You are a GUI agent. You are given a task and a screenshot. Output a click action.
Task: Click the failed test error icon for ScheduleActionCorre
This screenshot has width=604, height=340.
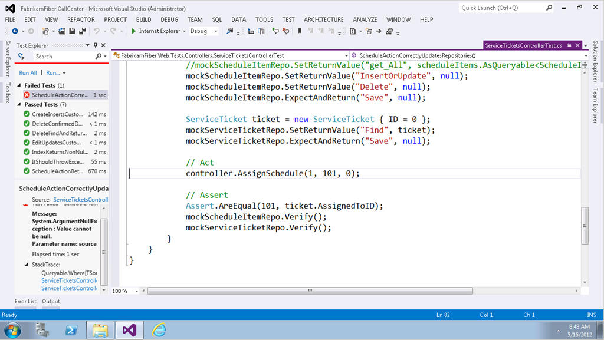pyautogui.click(x=27, y=95)
